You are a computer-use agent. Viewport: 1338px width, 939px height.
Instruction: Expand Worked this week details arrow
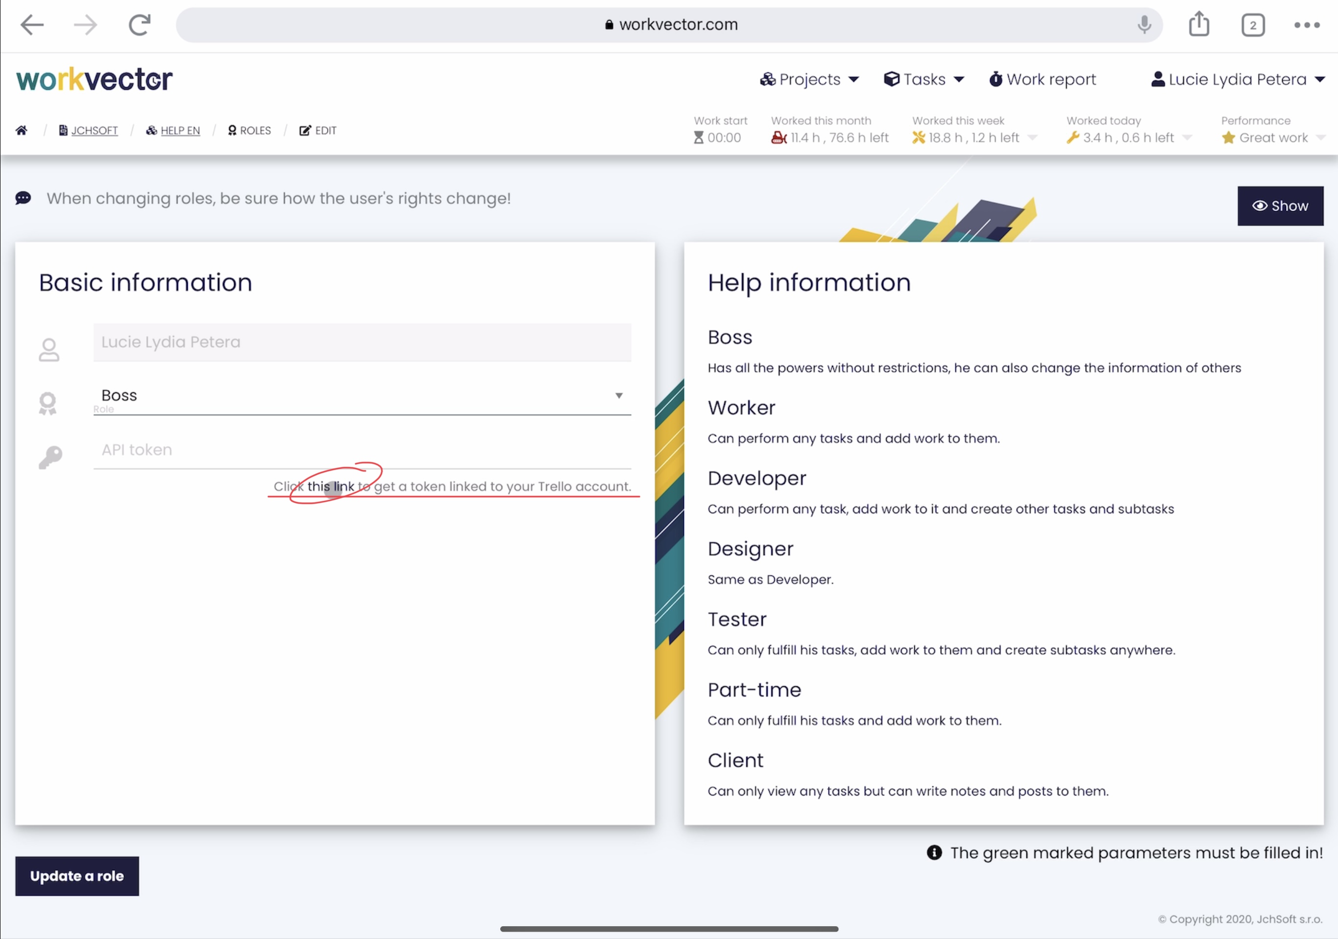coord(1032,138)
